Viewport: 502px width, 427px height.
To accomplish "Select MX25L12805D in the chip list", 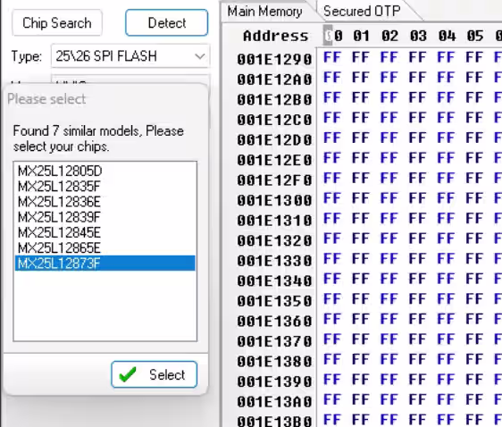I will [105, 171].
